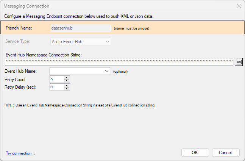Increase Retry Delay seconds with up arrow
The height and width of the screenshot is (161, 245).
point(67,86)
